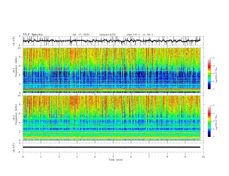Click the '-7' value on ch.2 color scale
The width and height of the screenshot is (229, 176).
point(213,137)
